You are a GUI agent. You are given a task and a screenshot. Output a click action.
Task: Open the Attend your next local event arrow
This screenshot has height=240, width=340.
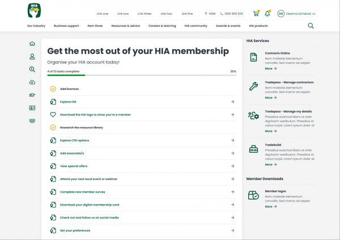tap(232, 179)
